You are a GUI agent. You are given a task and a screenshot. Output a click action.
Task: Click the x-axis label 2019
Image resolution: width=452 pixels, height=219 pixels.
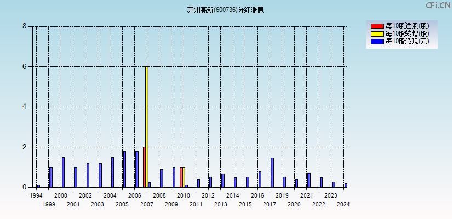pyautogui.click(x=282, y=195)
